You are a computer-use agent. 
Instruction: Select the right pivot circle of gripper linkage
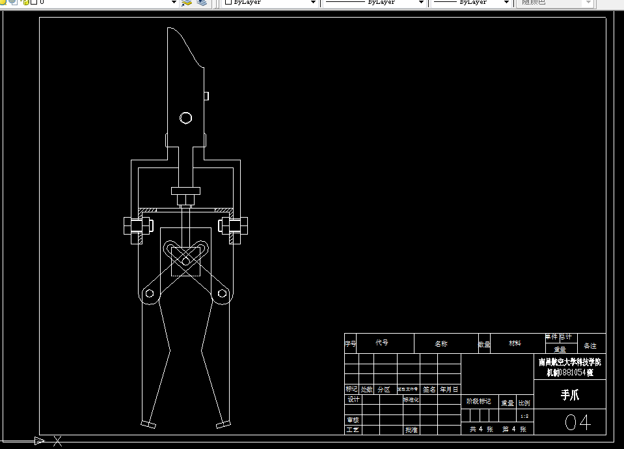pyautogui.click(x=222, y=294)
